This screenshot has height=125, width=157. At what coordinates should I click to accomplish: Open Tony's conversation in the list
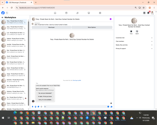click(x=14, y=22)
